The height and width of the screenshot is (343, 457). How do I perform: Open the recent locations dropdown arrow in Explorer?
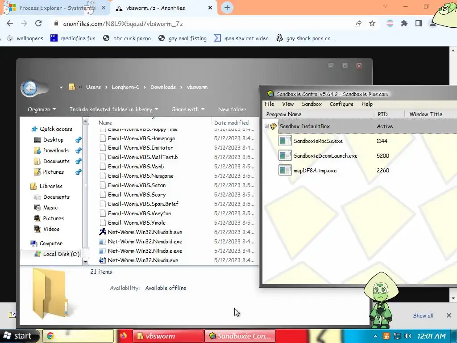(61, 87)
